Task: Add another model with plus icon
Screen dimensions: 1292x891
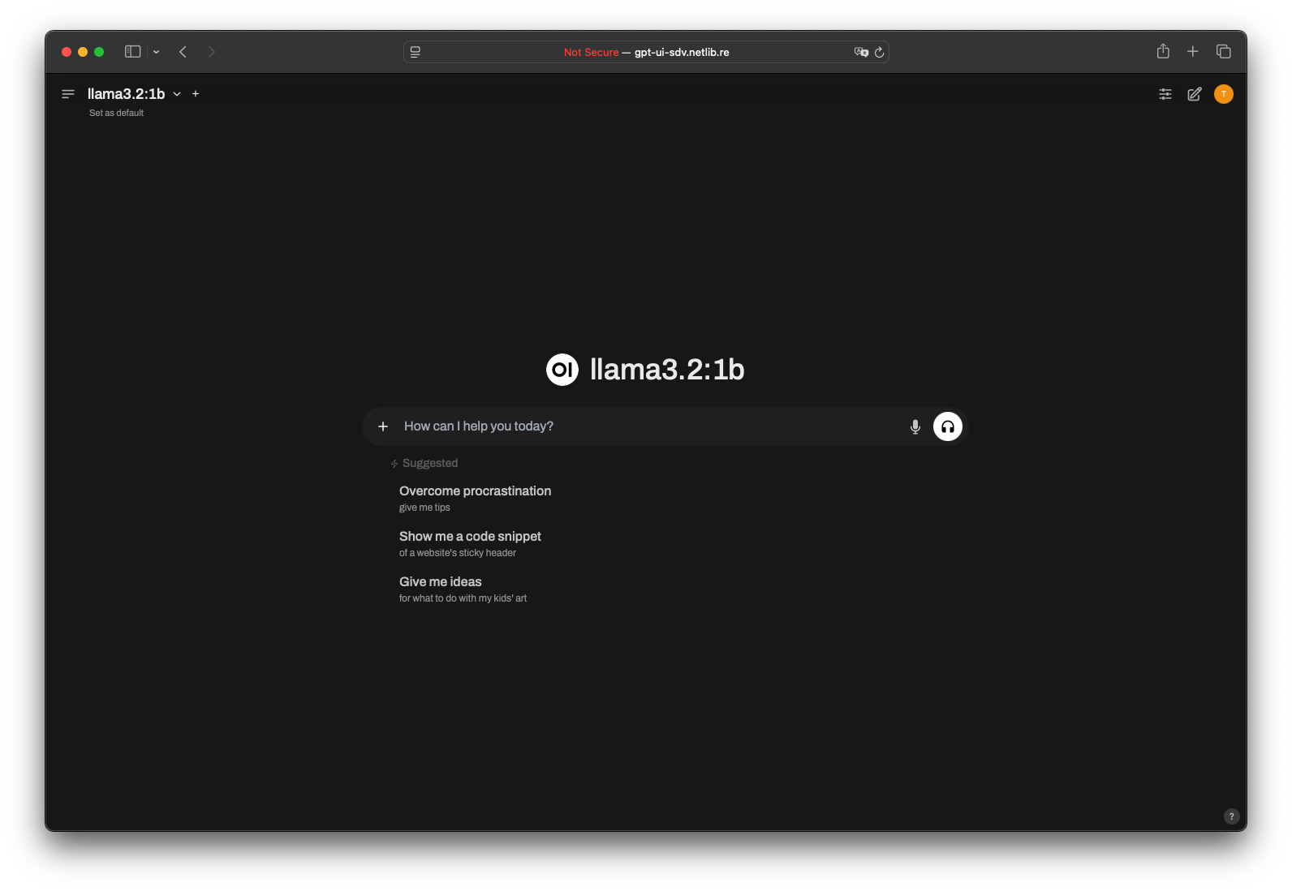Action: pos(196,94)
